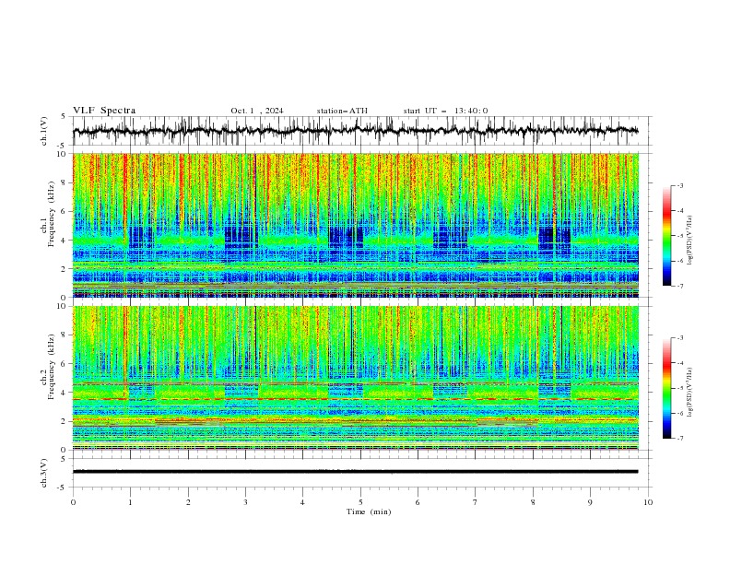Click the ch.1 spectrogram panel

[356, 225]
